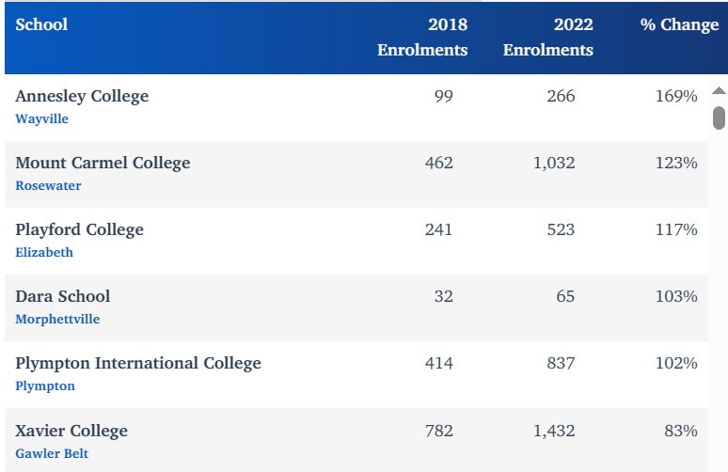This screenshot has height=472, width=728.
Task: Sort by the School column header
Action: [x=41, y=25]
